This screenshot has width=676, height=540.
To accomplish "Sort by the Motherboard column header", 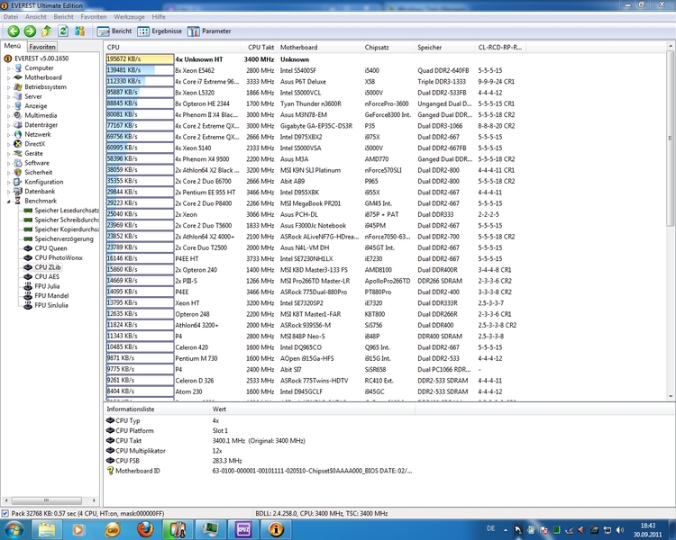I will pos(319,47).
